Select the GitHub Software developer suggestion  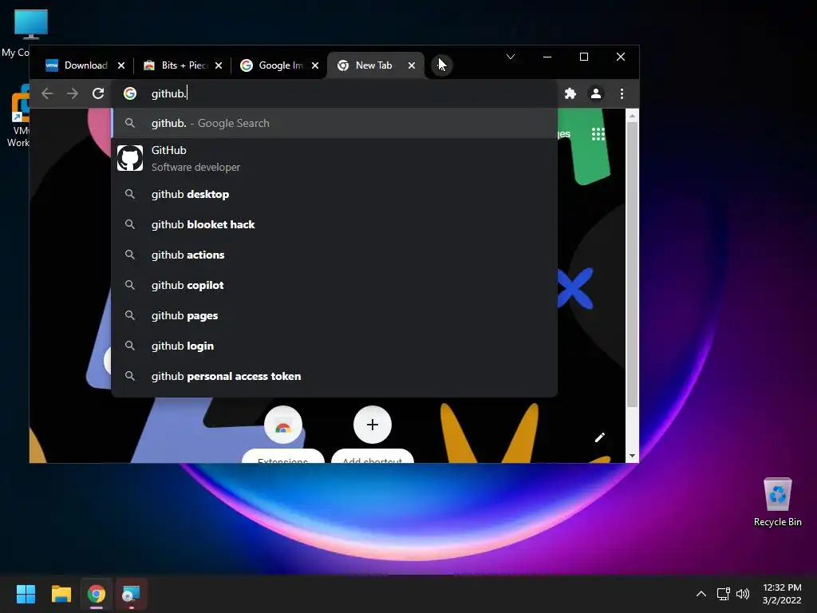pyautogui.click(x=334, y=159)
